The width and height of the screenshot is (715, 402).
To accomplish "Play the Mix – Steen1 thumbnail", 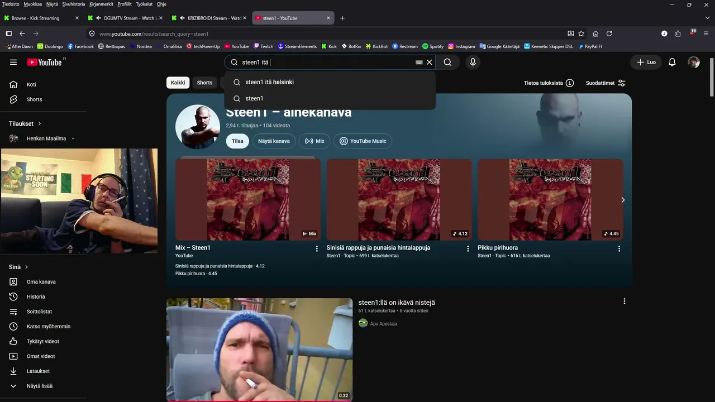I will click(248, 199).
